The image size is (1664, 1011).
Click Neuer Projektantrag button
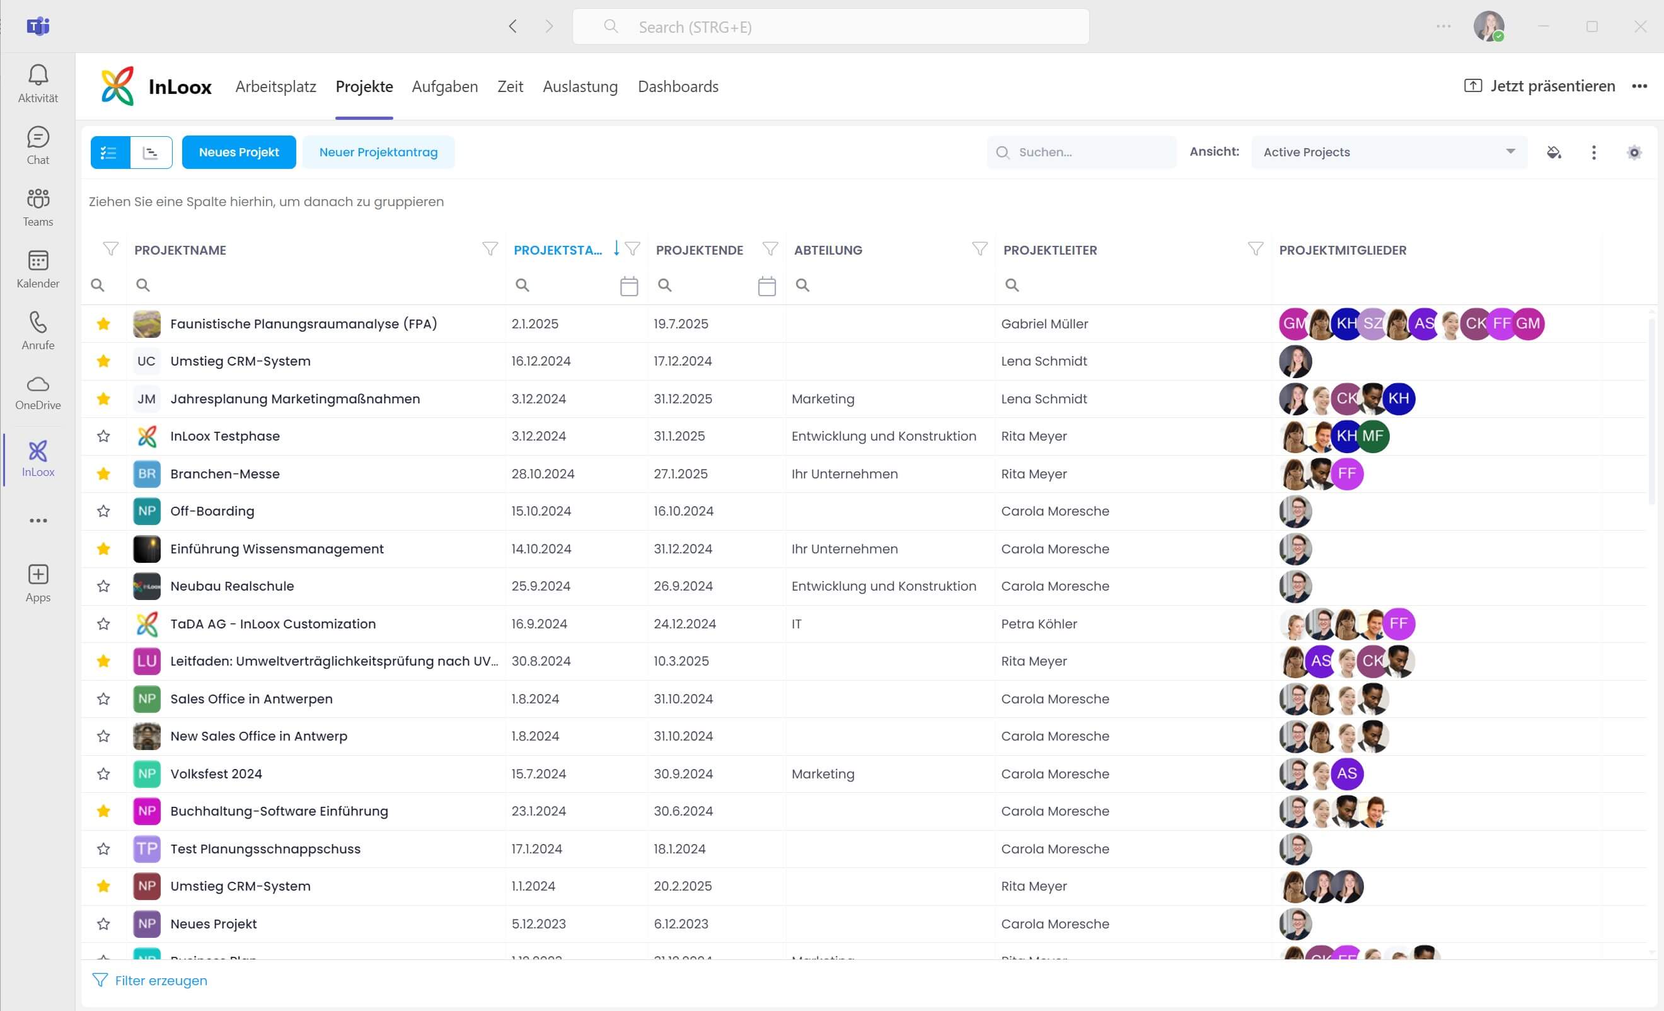[x=378, y=152]
